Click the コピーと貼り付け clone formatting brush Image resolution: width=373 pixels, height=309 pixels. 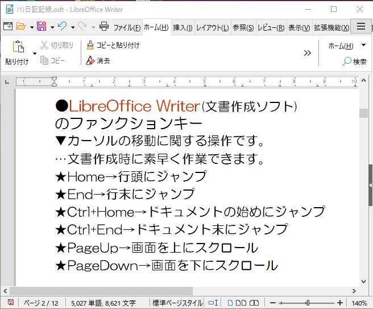[113, 45]
